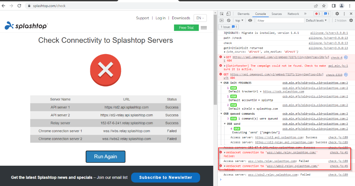Click the Run Again button
Image resolution: width=355 pixels, height=186 pixels.
coord(106,157)
